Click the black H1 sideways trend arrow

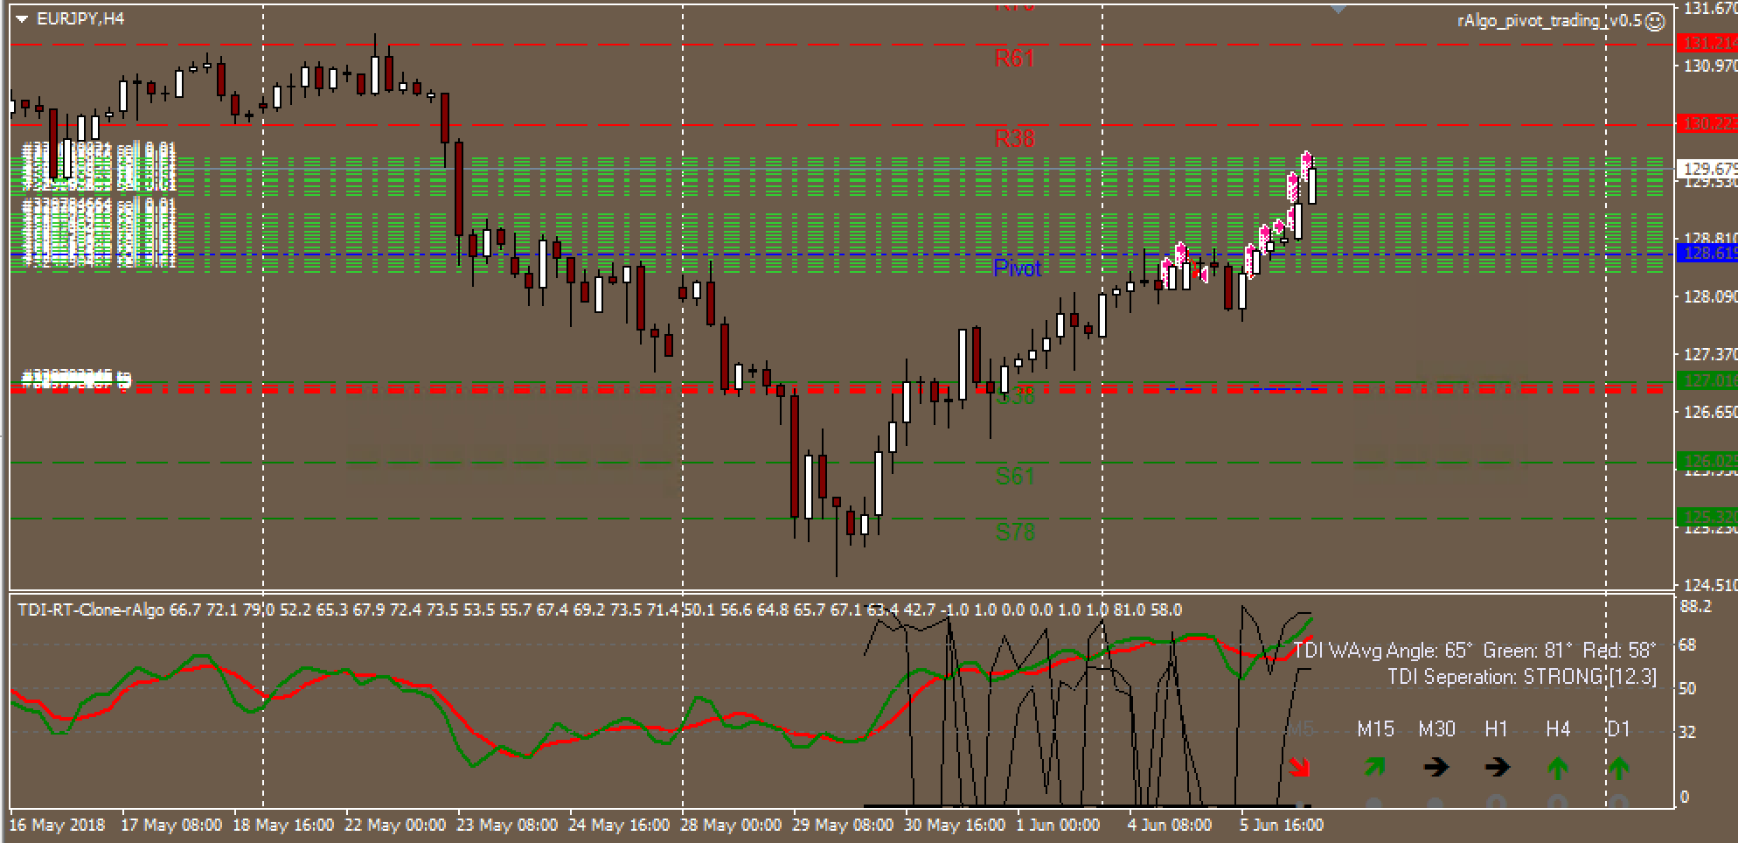[1497, 768]
